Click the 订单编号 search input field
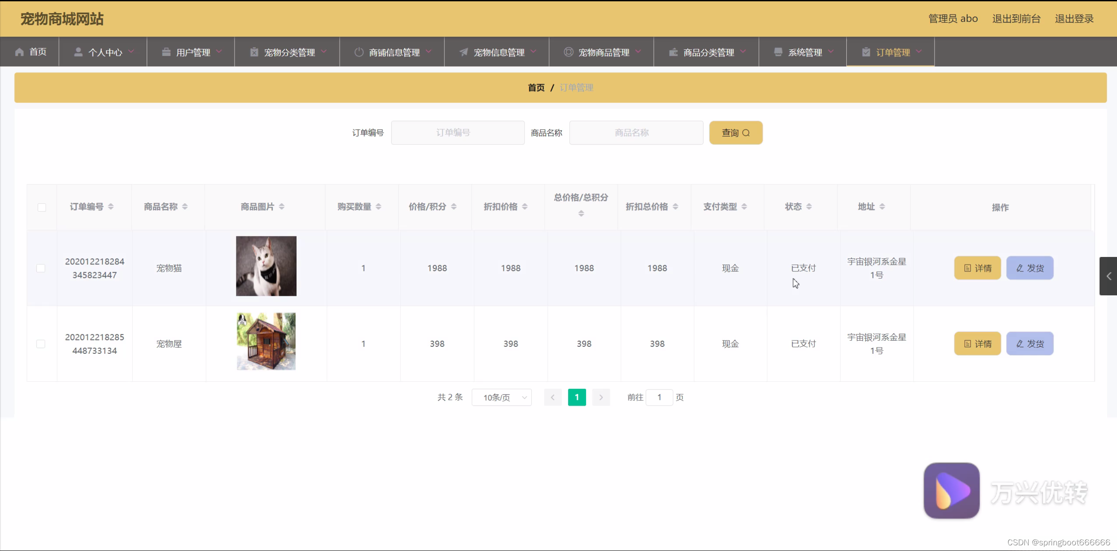The image size is (1117, 551). point(458,133)
